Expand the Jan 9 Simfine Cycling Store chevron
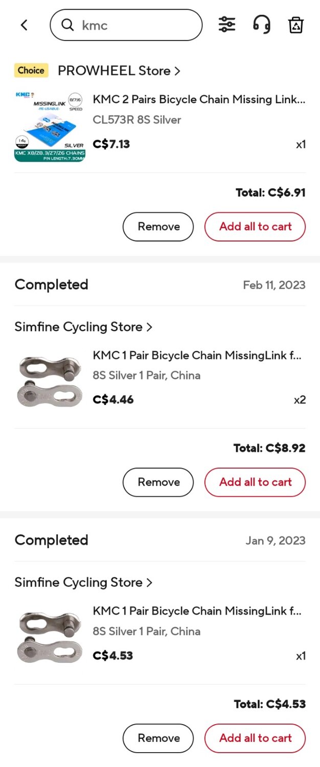 pyautogui.click(x=149, y=582)
